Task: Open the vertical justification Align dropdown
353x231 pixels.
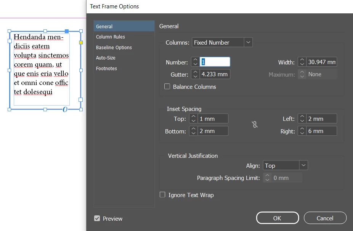Action: (285, 165)
